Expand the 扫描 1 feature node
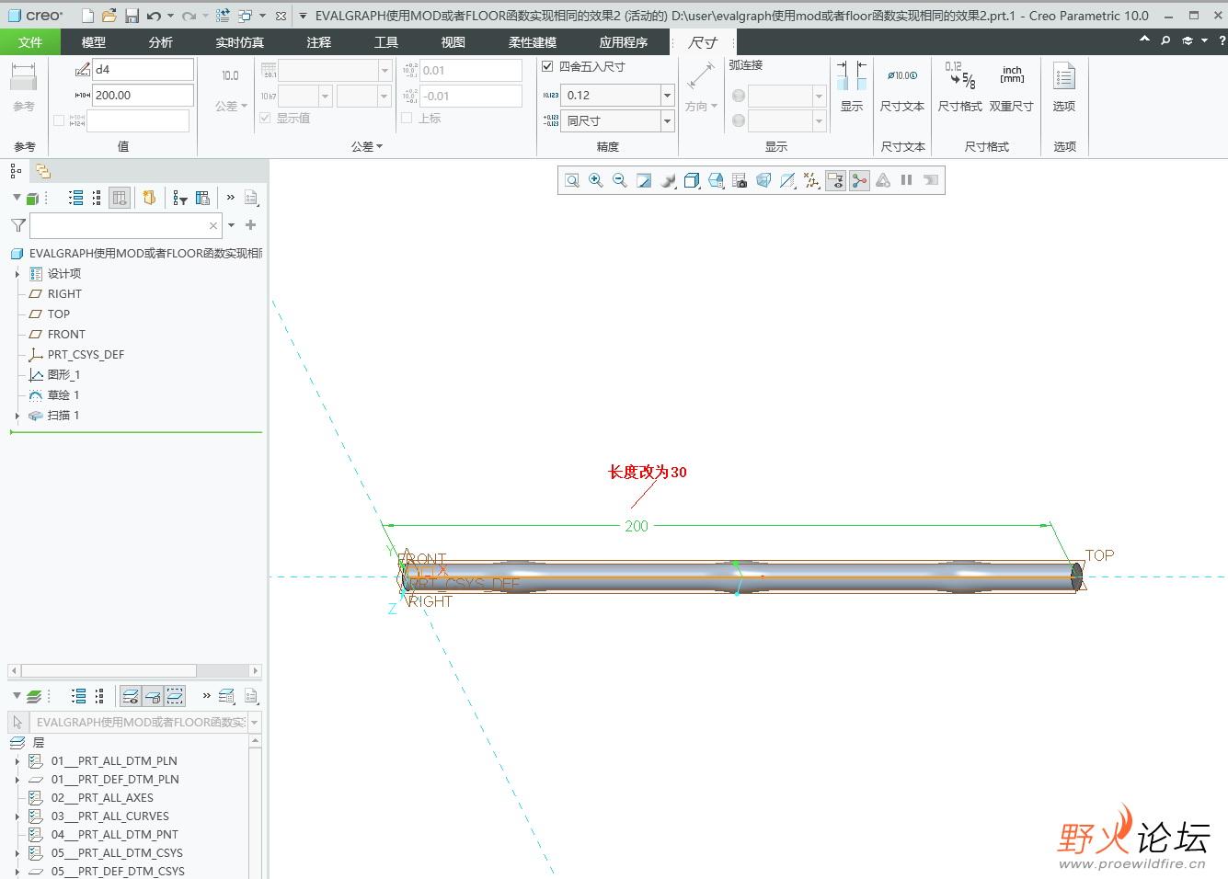The height and width of the screenshot is (879, 1228). 17,416
